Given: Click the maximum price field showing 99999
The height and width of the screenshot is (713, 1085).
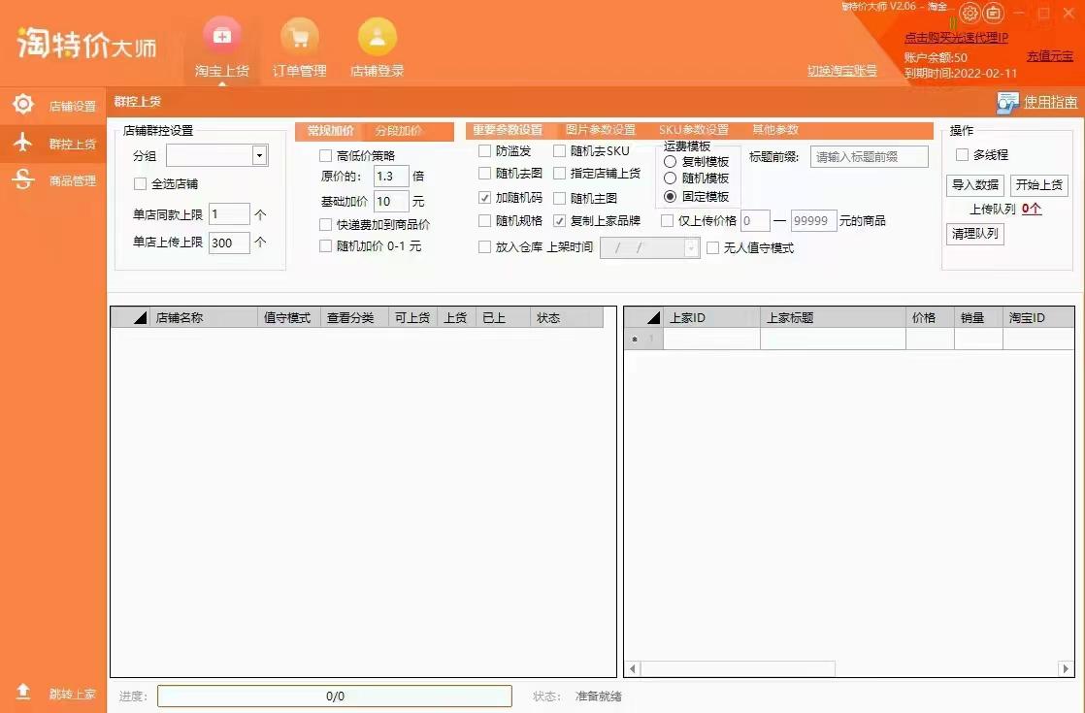Looking at the screenshot, I should click(813, 220).
